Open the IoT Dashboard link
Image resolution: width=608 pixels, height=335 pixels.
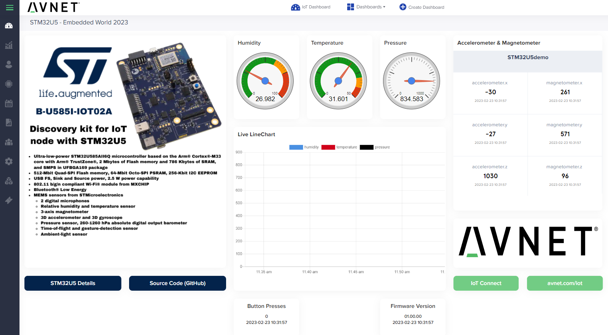(316, 7)
